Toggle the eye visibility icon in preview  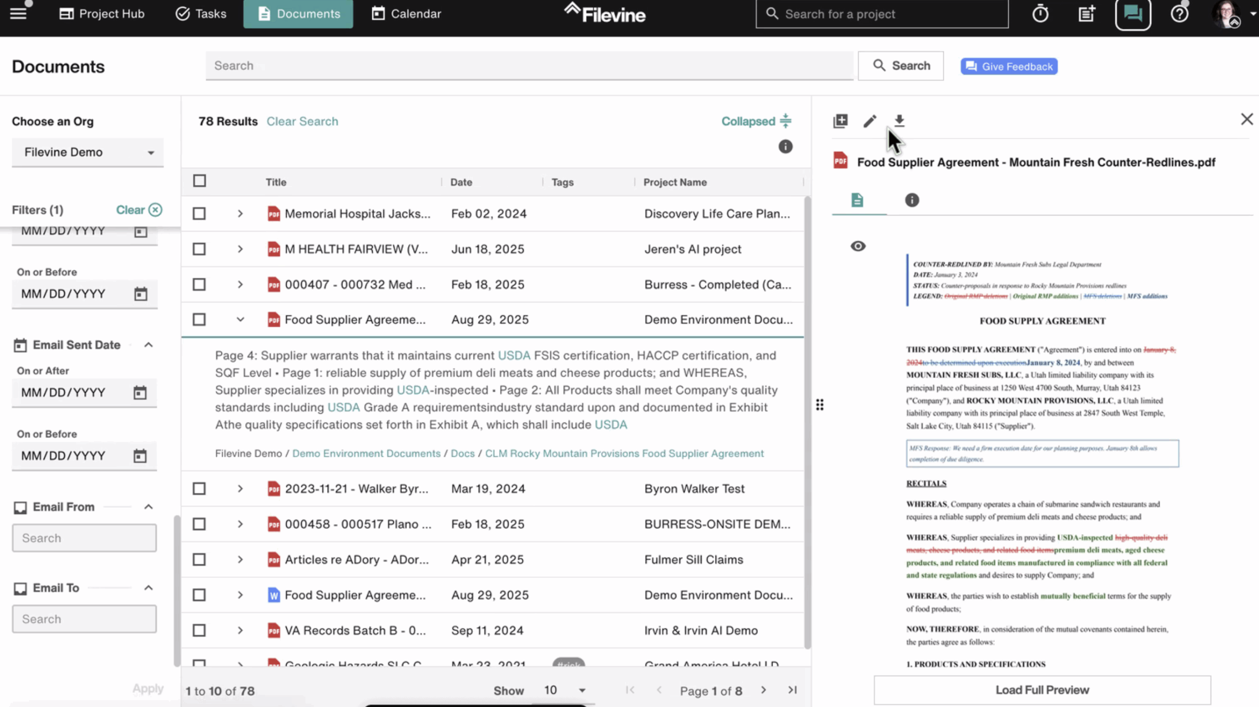coord(858,246)
